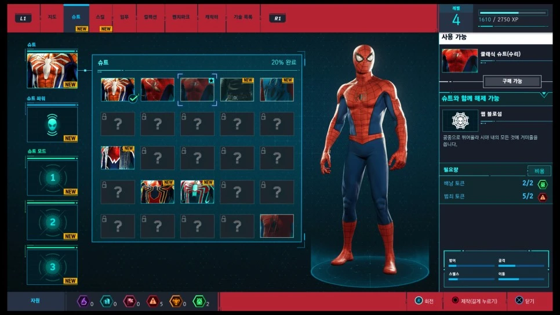560x315 pixels.
Task: Click the R1 shoulder button icon
Action: click(278, 18)
